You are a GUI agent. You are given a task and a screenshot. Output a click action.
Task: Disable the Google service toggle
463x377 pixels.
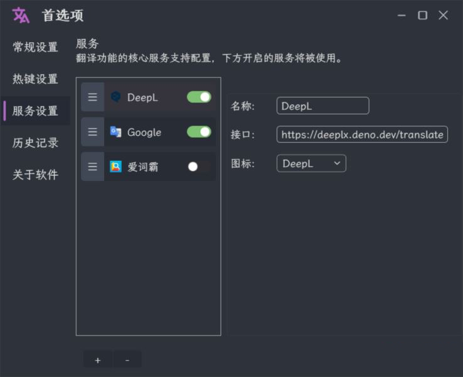click(199, 132)
